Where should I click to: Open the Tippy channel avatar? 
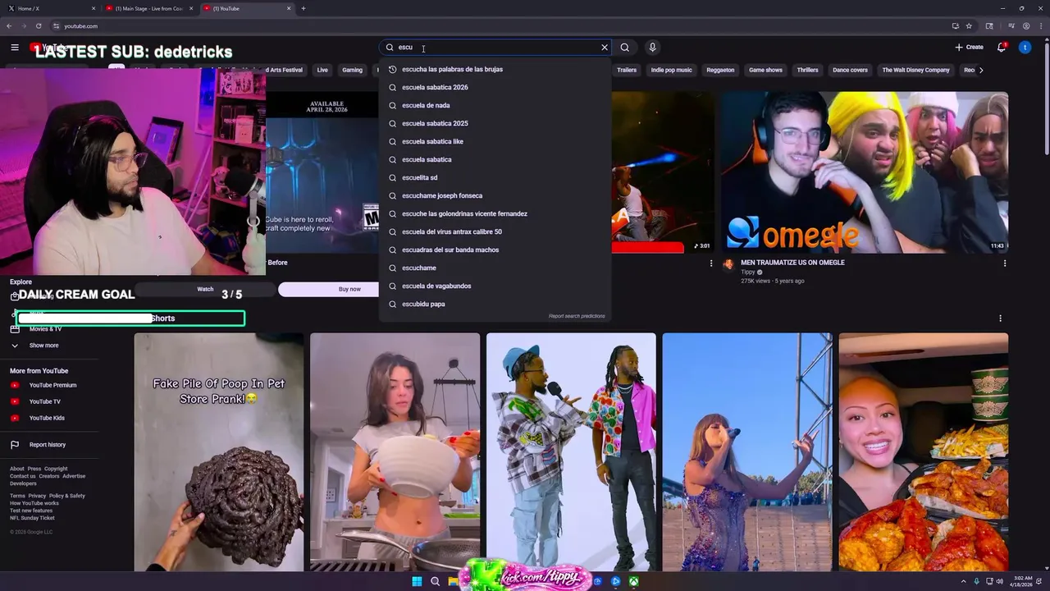click(728, 264)
